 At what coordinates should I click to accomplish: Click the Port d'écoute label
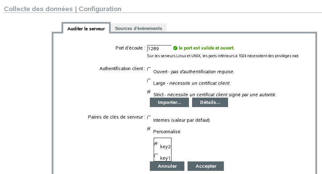130,48
